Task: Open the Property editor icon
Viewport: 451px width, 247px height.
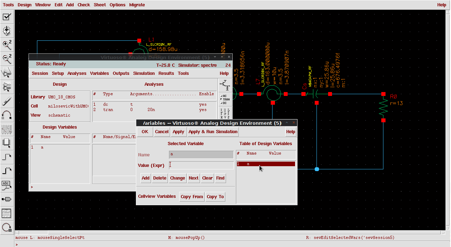Action: [x=7, y=129]
